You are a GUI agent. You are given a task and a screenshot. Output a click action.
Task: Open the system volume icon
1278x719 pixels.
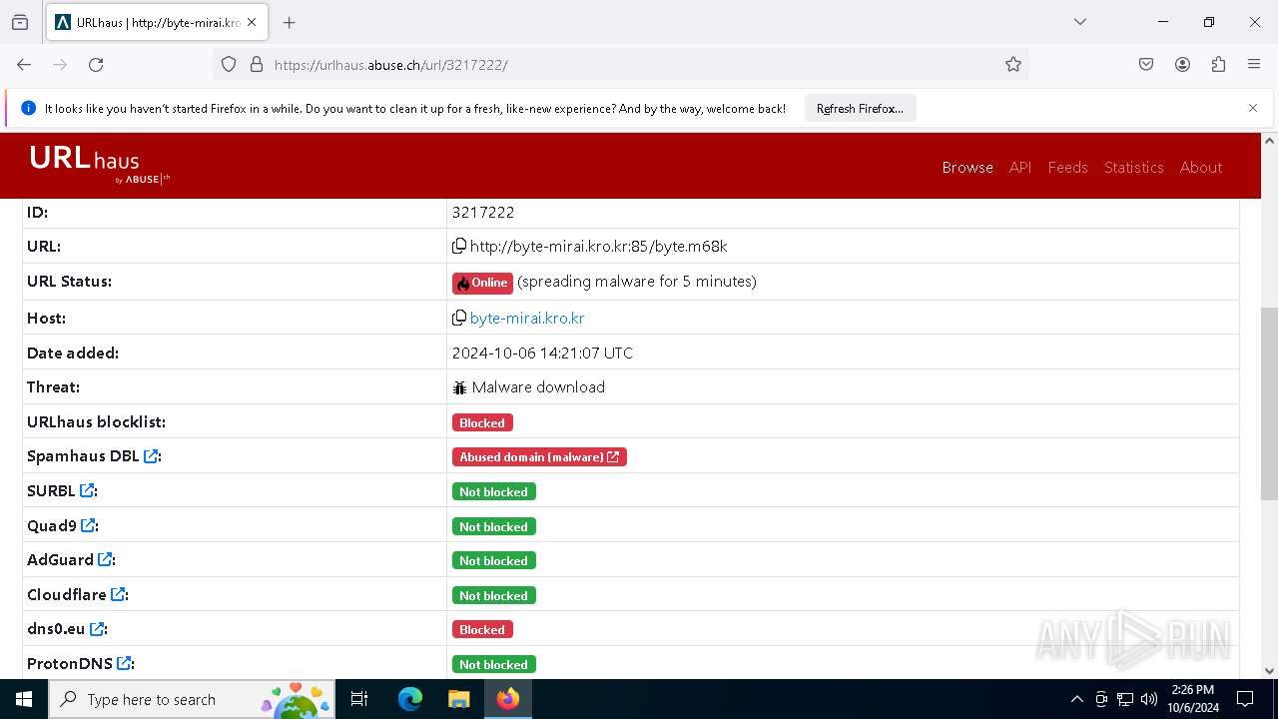pos(1148,699)
